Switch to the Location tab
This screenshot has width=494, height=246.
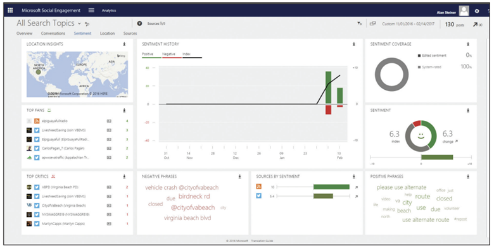[x=108, y=34]
